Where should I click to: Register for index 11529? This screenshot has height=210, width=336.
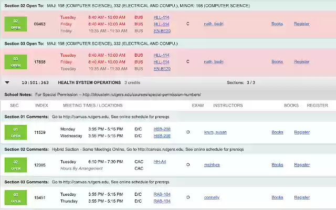302,132
